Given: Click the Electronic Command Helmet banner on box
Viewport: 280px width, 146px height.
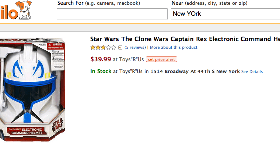Looking at the screenshot, I should pyautogui.click(x=27, y=131).
